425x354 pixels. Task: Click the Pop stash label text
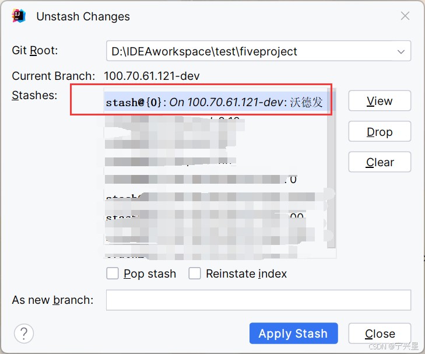(x=150, y=274)
